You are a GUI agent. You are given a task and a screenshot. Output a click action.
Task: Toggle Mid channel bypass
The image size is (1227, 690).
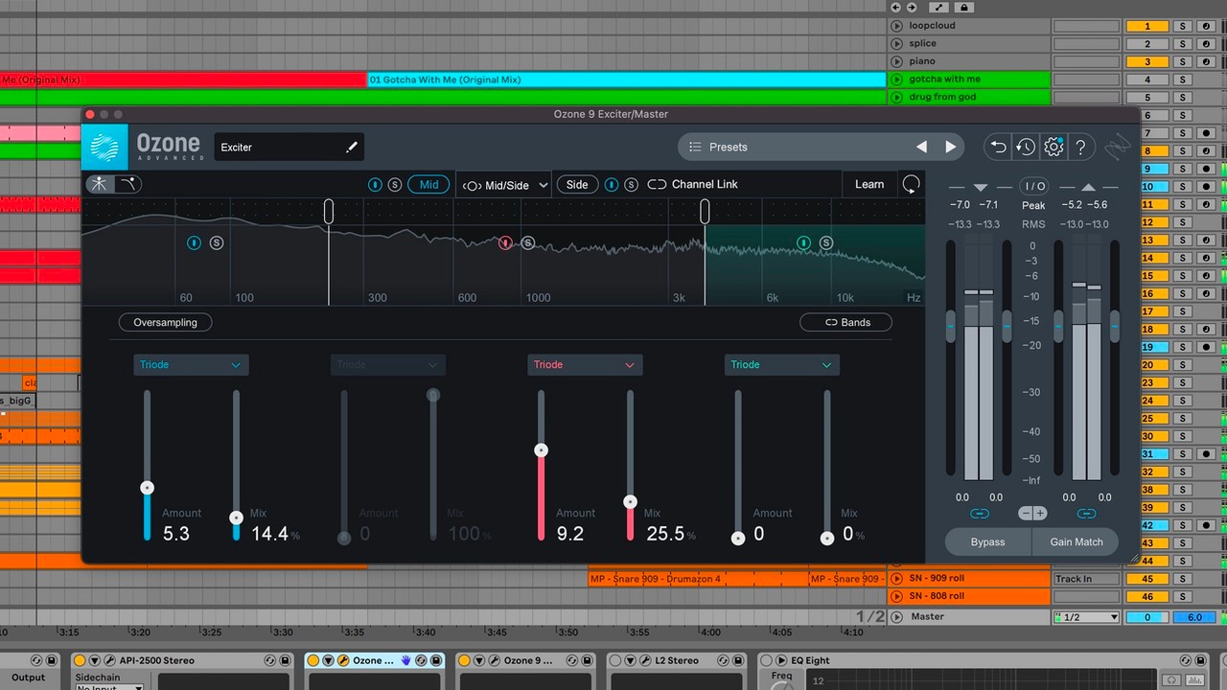point(375,184)
